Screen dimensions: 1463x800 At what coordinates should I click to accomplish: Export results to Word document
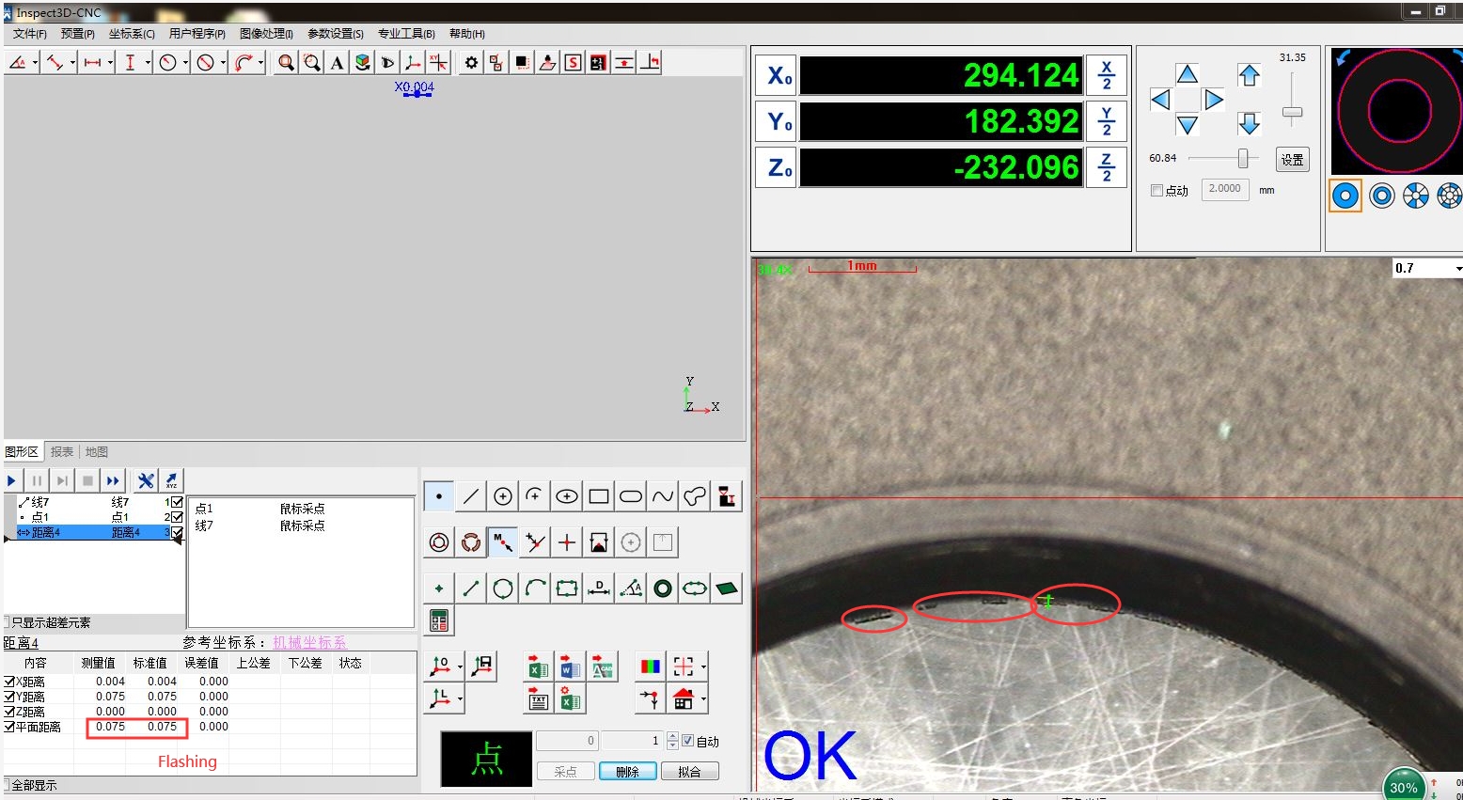tap(570, 668)
